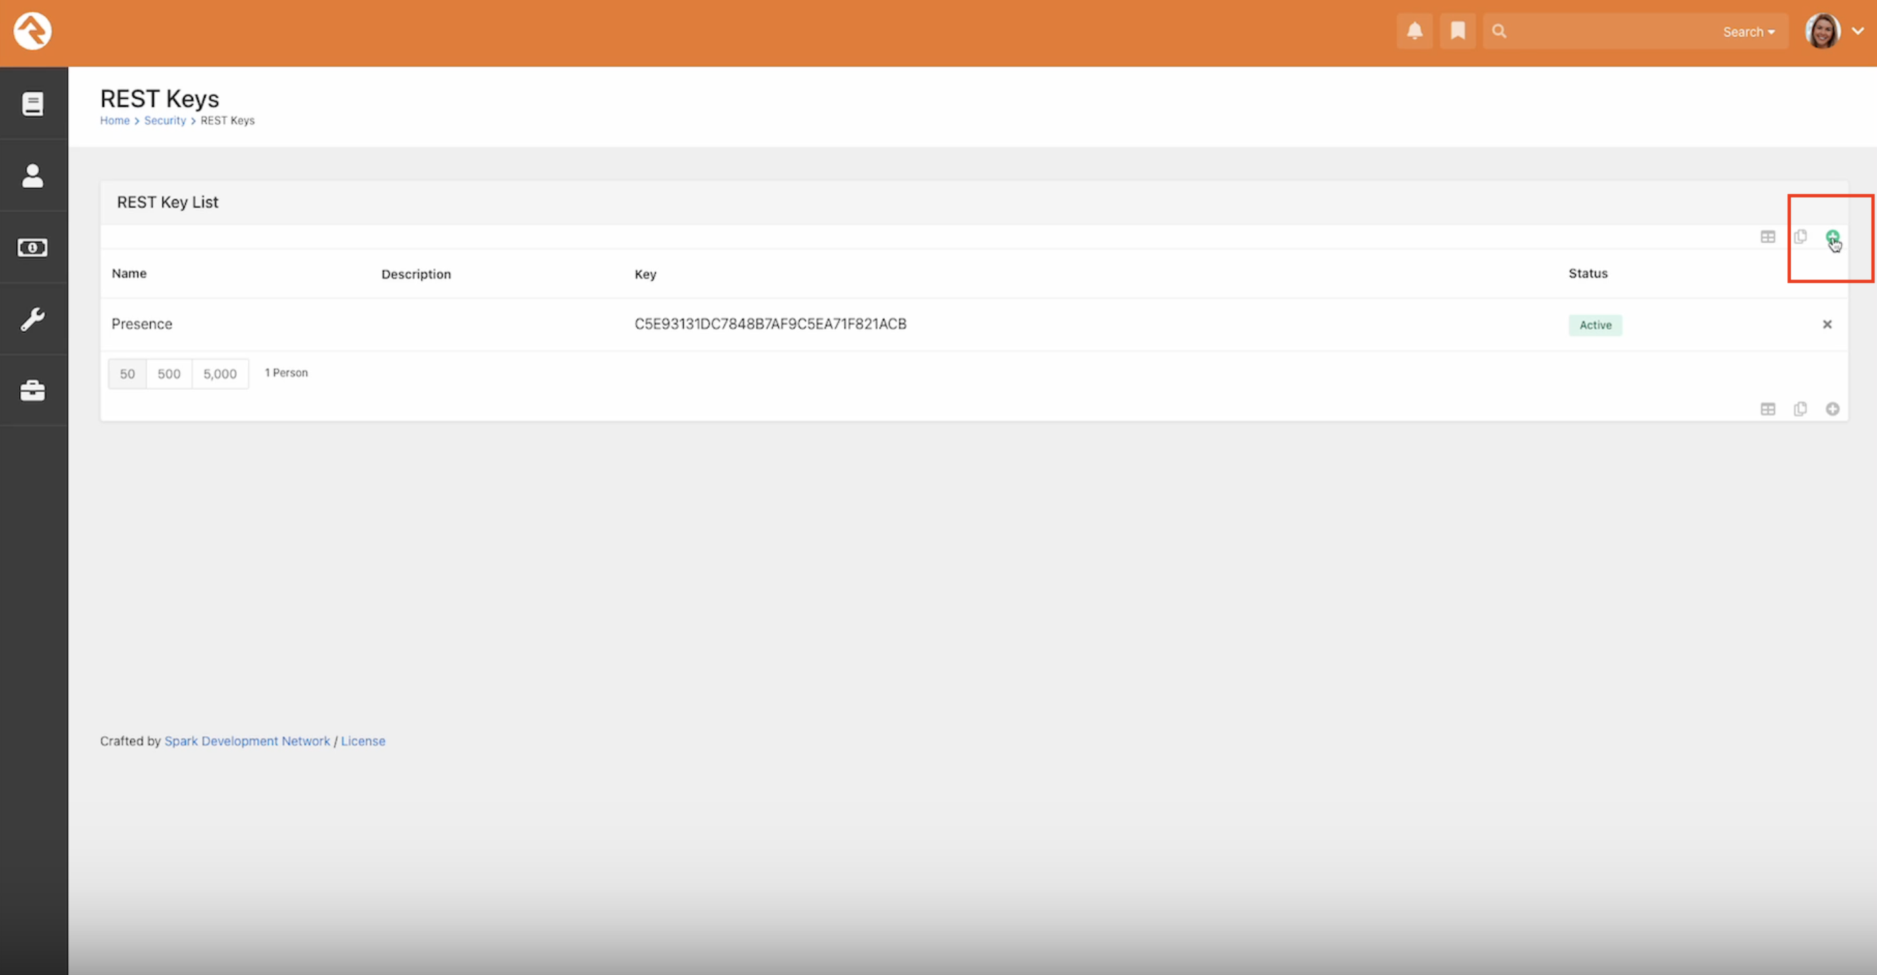Click top merge template copy icon
Image resolution: width=1877 pixels, height=975 pixels.
tap(1800, 237)
